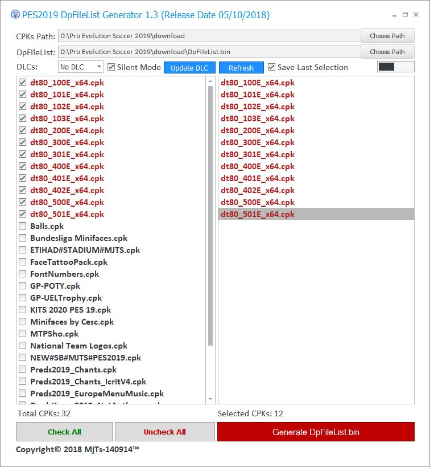The height and width of the screenshot is (467, 430).
Task: Check GP-UELTrophy.cpk checkbox
Action: pyautogui.click(x=23, y=297)
